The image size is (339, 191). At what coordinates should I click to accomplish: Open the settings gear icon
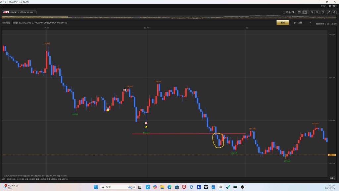(x=330, y=6)
